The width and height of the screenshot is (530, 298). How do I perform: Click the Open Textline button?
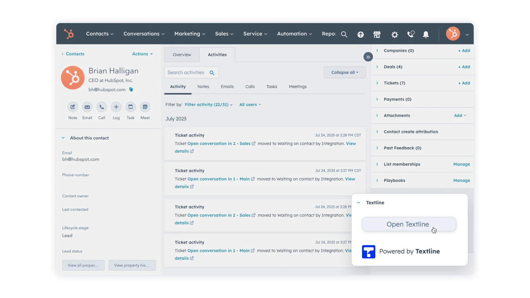[x=409, y=224]
